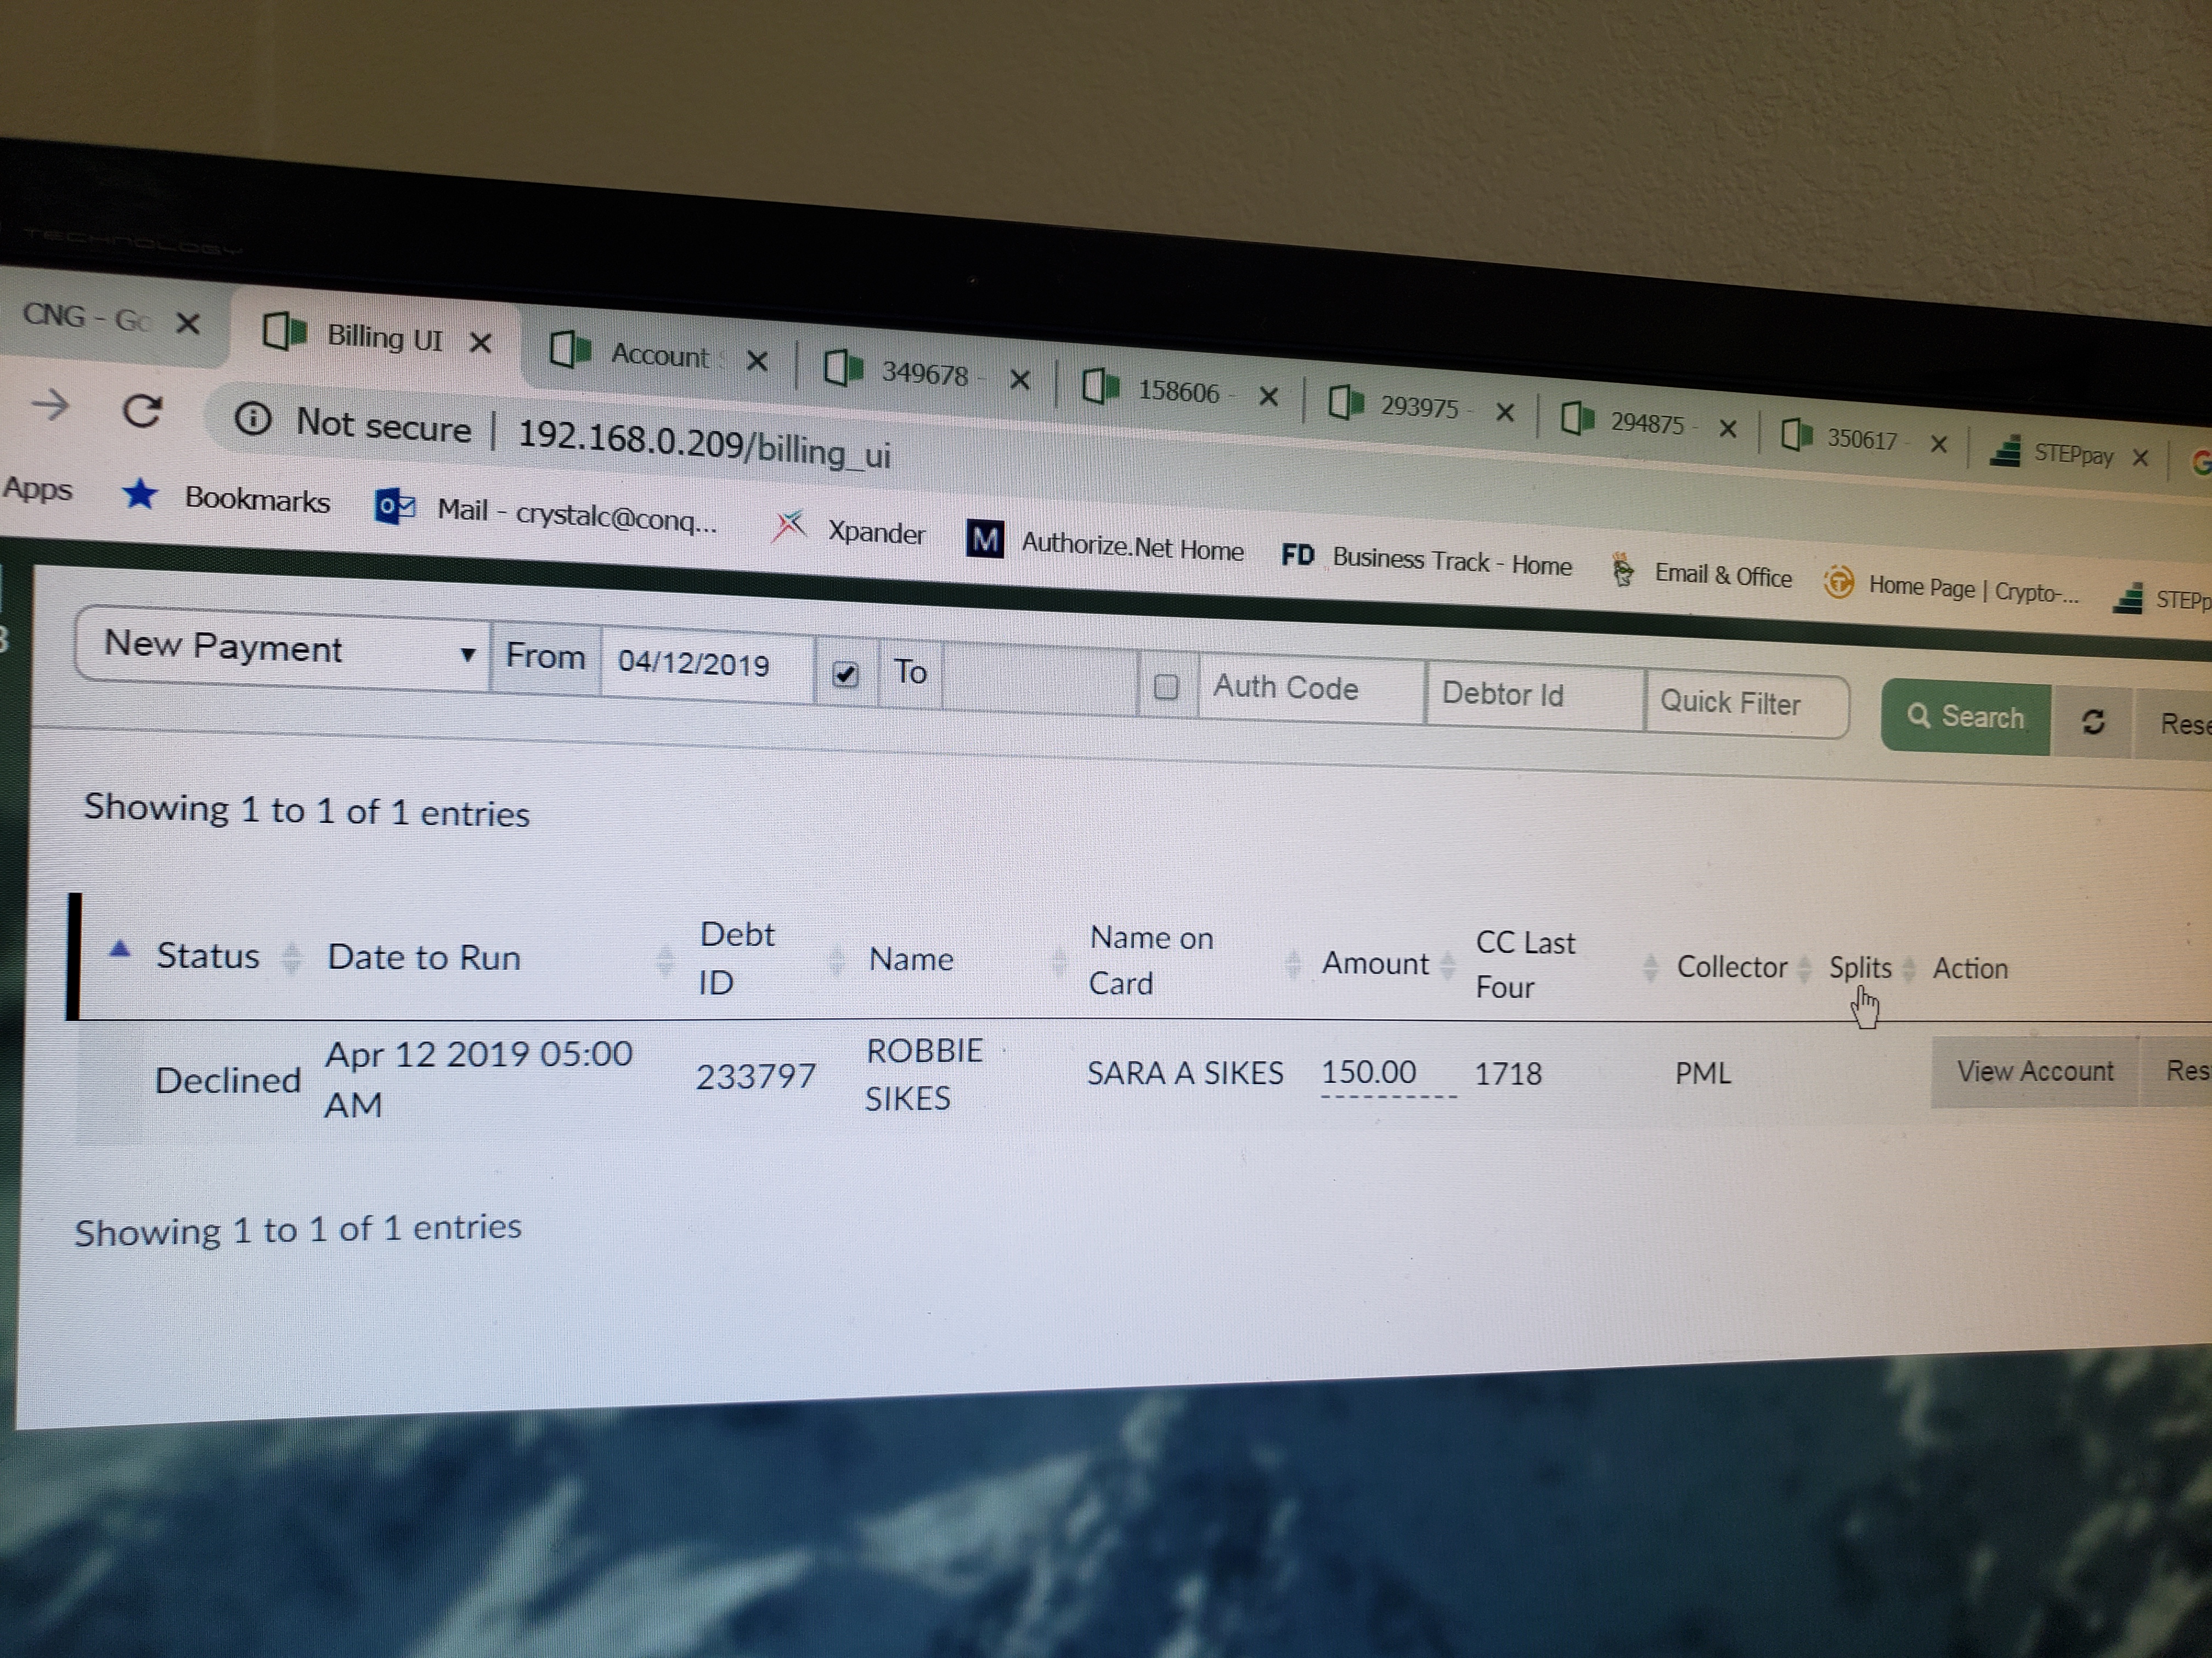This screenshot has width=2212, height=1658.
Task: Sort by Name on Card column
Action: pyautogui.click(x=1151, y=961)
